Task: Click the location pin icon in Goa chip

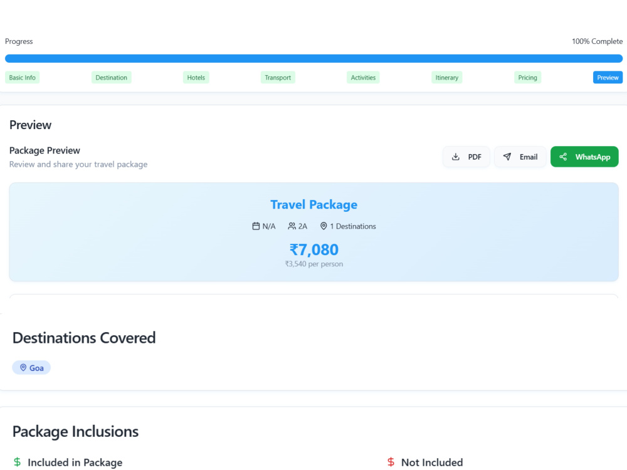Action: [23, 368]
